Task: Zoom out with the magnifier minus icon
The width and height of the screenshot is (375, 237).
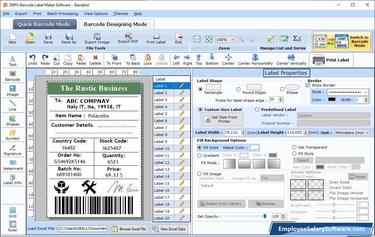Action: [x=250, y=39]
